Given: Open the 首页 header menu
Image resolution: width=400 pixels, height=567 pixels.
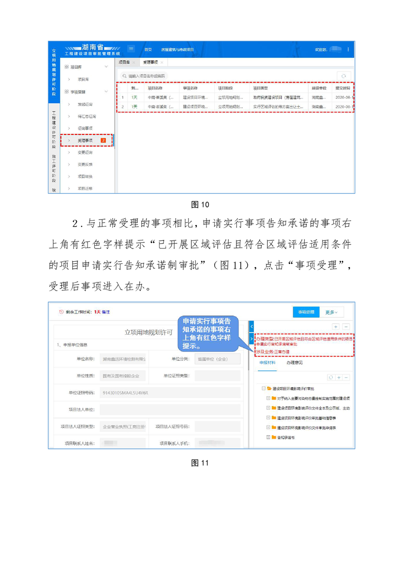Looking at the screenshot, I should click(x=148, y=50).
